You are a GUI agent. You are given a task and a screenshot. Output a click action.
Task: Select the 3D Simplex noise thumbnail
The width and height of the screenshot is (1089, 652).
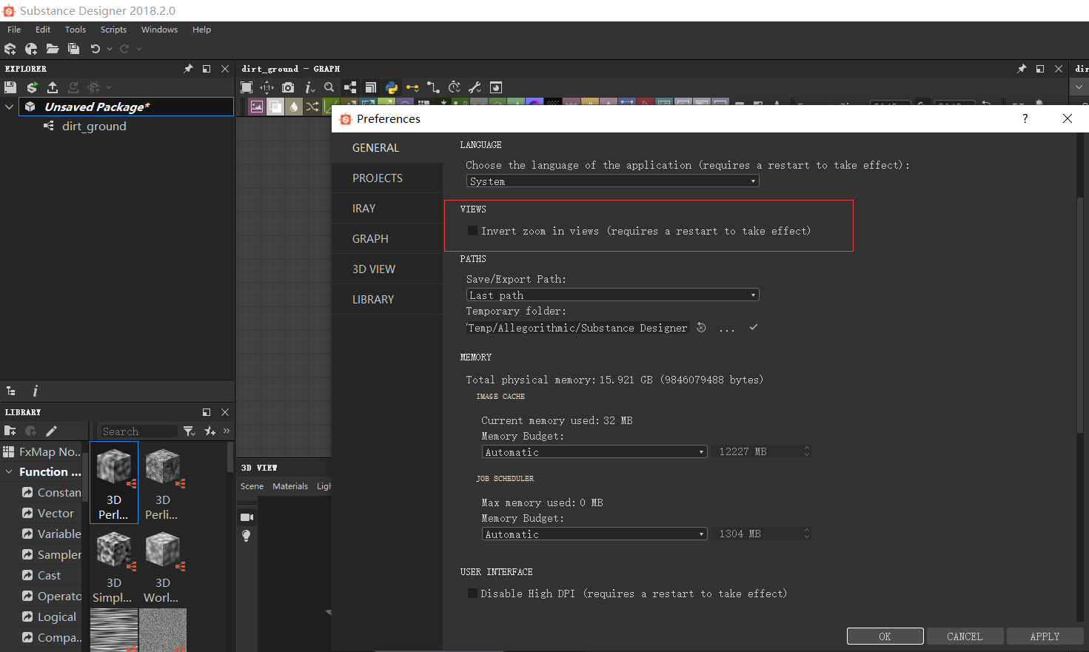click(x=114, y=566)
